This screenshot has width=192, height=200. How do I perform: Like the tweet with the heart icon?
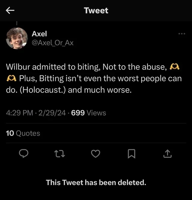(96, 154)
